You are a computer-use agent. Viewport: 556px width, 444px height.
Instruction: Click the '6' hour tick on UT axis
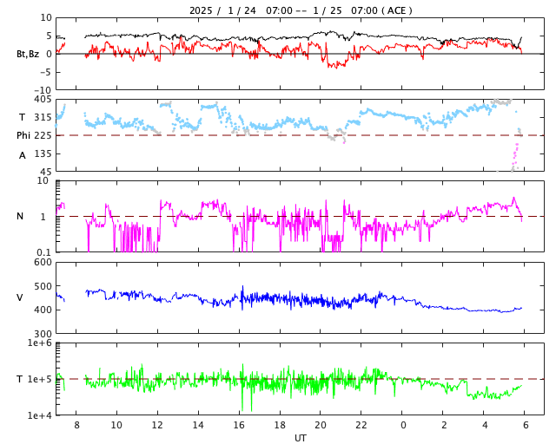(x=526, y=425)
